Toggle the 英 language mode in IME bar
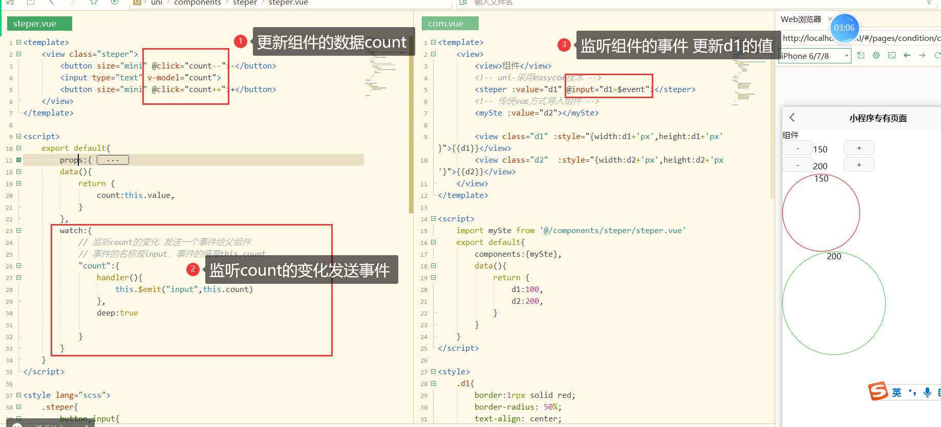 896,392
